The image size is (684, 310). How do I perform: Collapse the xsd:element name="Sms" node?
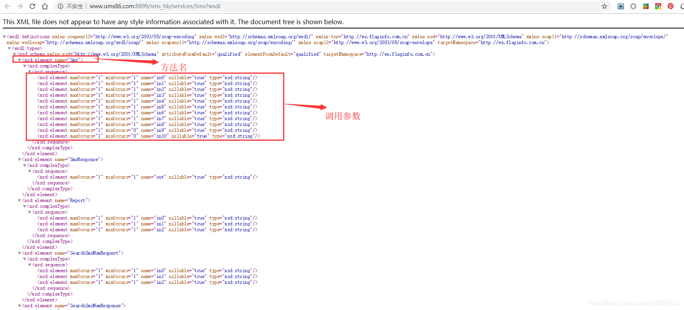[x=19, y=60]
